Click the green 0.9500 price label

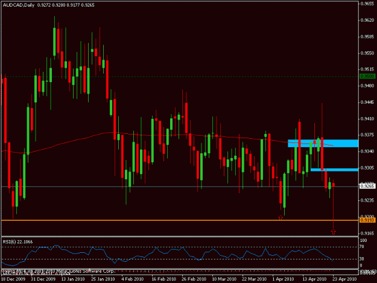pos(367,76)
